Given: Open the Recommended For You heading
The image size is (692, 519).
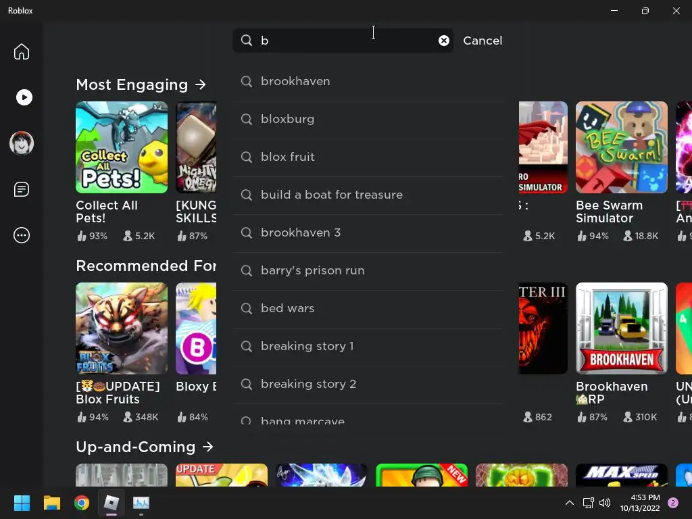Looking at the screenshot, I should click(x=146, y=266).
